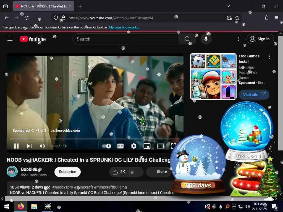Open system tray volume control
The height and width of the screenshot is (212, 283).
pos(247,206)
